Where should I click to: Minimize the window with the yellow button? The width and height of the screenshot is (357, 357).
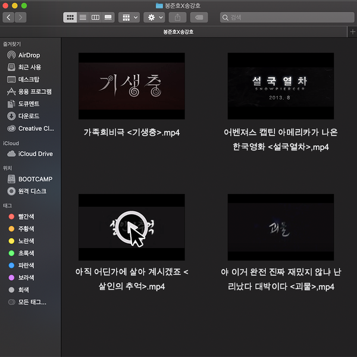point(14,5)
